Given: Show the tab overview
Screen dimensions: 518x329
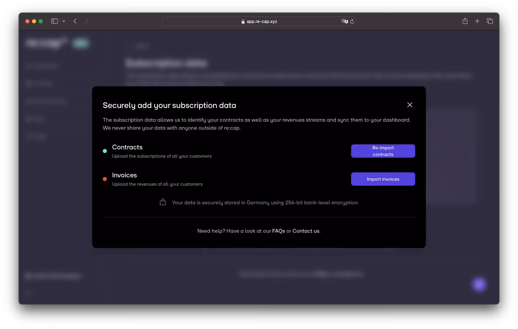Looking at the screenshot, I should coord(490,21).
